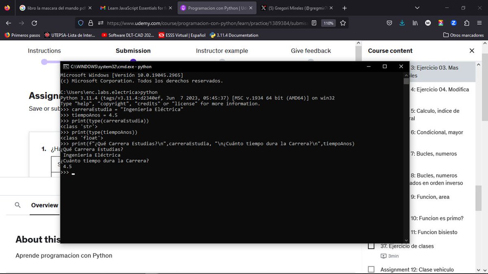Close the libro la mascara tab
The height and width of the screenshot is (274, 488).
click(89, 8)
